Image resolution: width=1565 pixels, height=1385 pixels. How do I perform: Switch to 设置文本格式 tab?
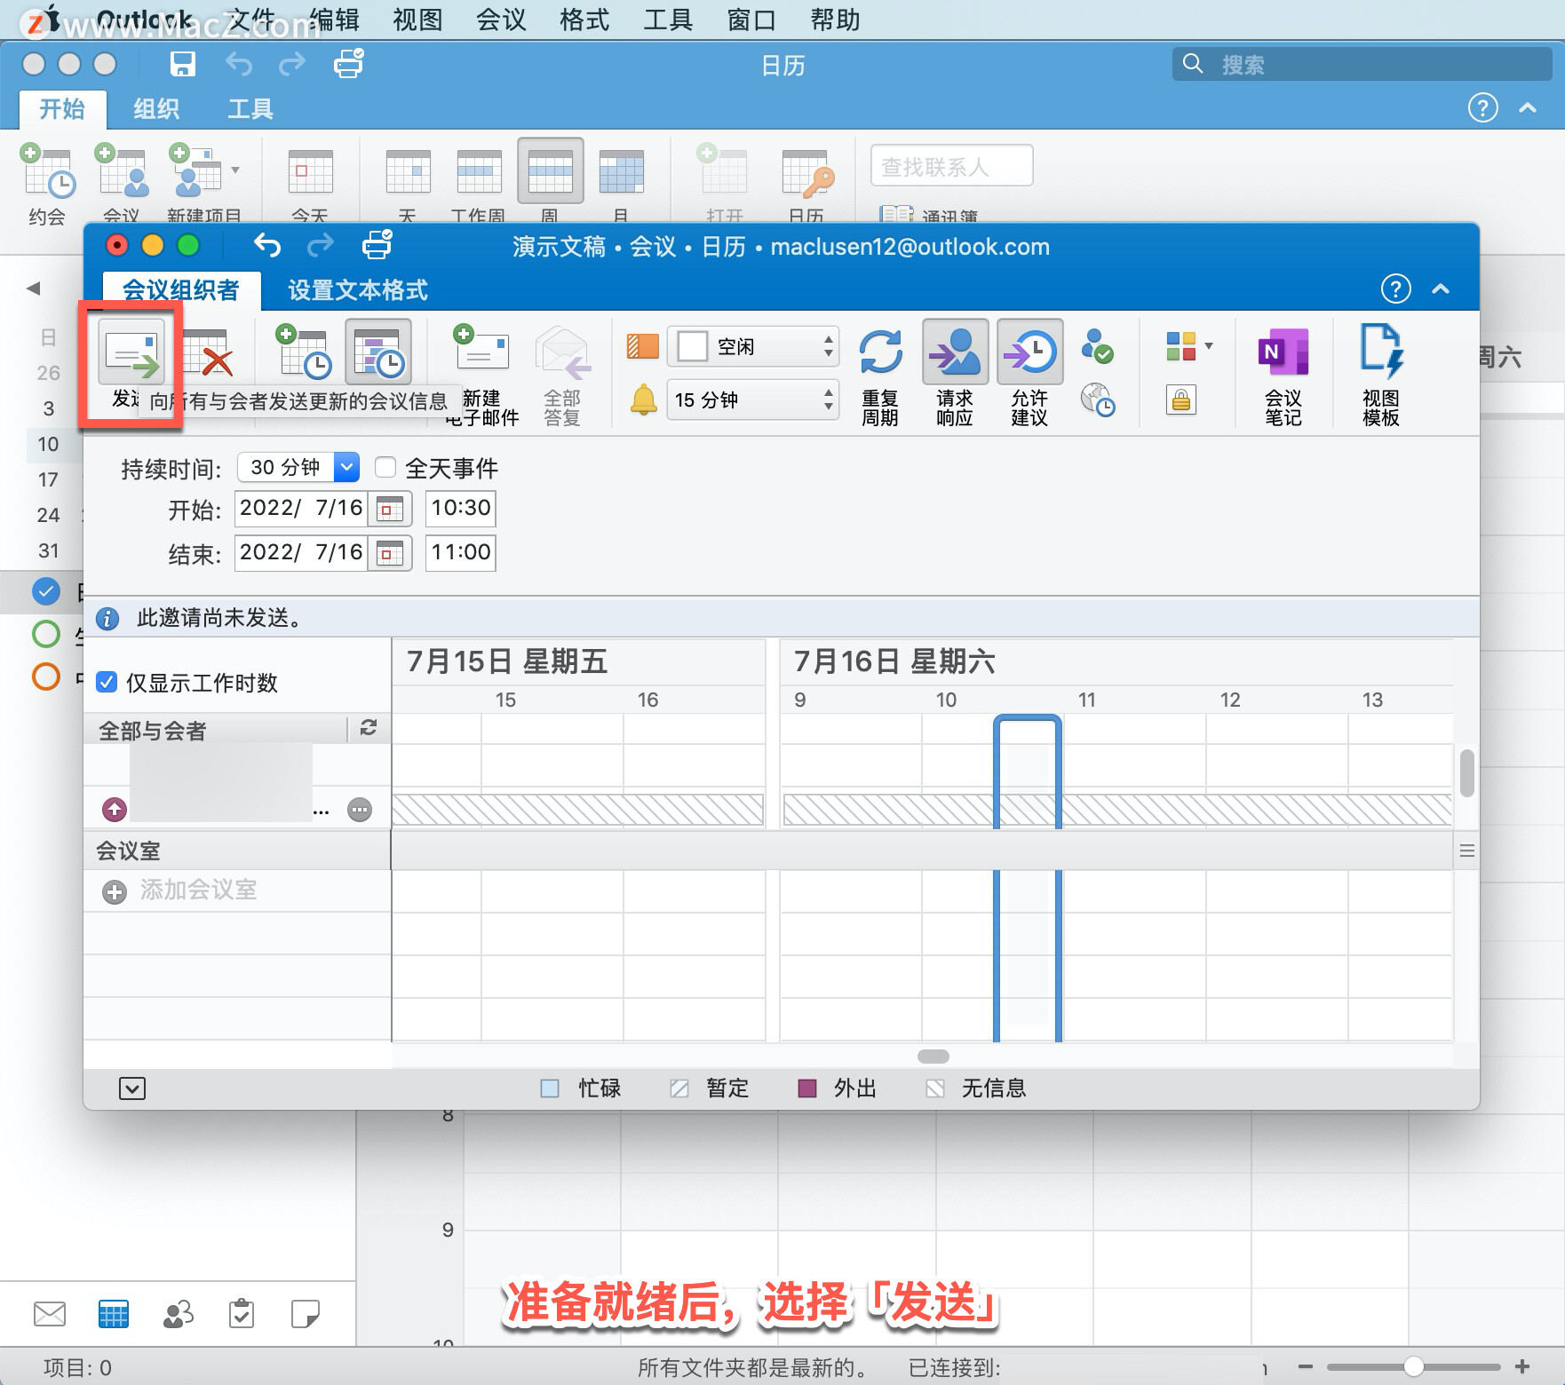(x=357, y=290)
